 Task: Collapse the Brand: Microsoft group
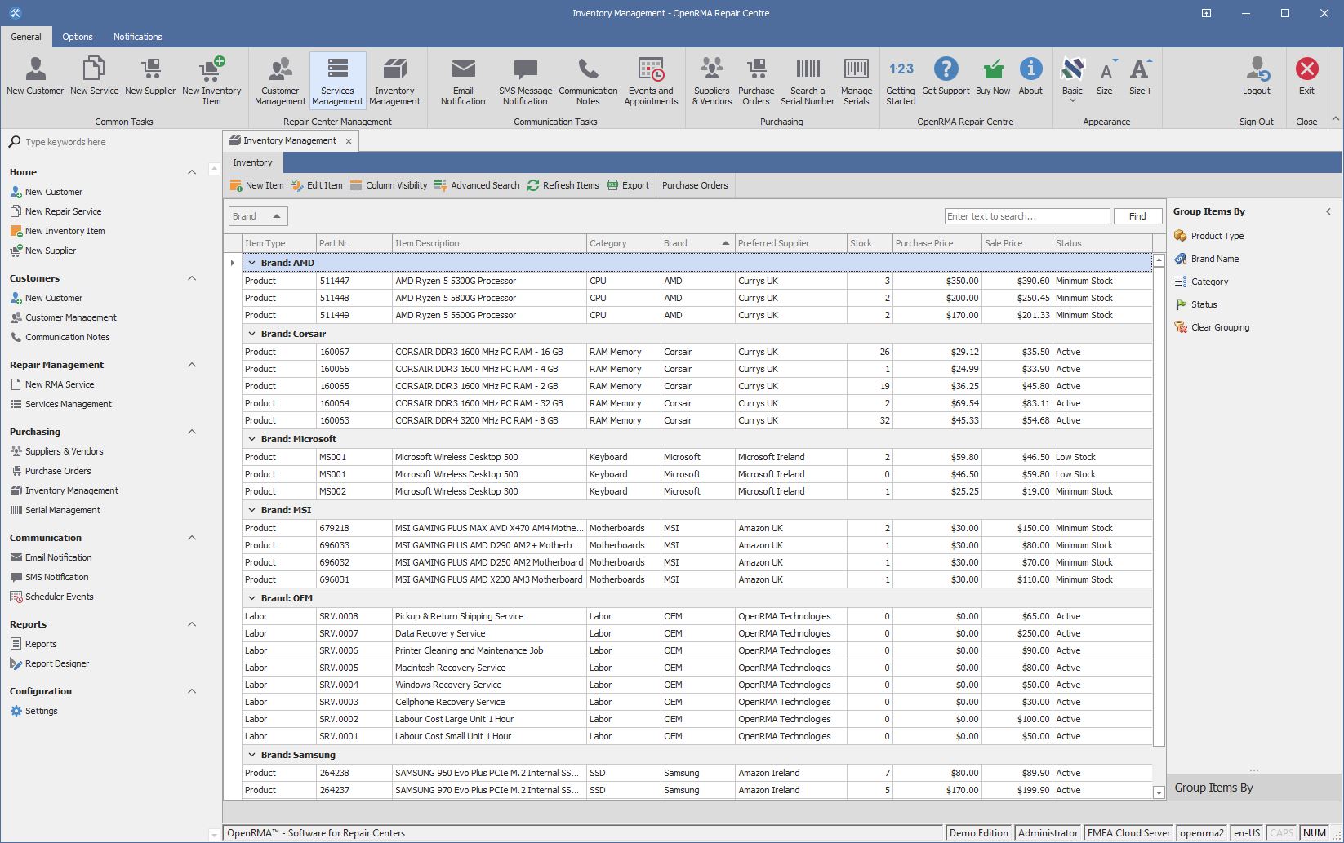[252, 439]
